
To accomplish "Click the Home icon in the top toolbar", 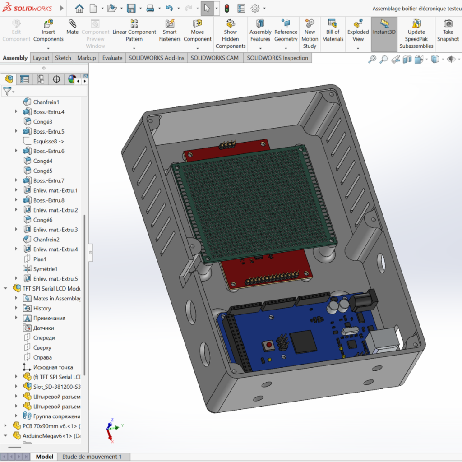I will tap(79, 8).
